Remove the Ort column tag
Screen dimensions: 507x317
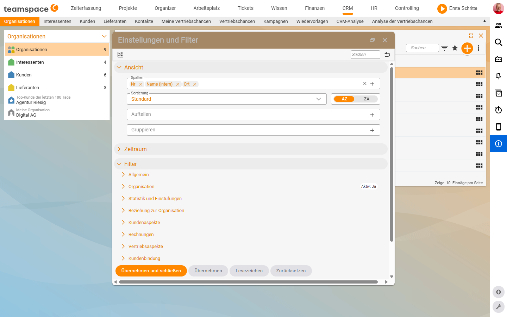coord(195,84)
